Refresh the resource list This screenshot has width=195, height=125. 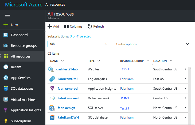(96, 26)
